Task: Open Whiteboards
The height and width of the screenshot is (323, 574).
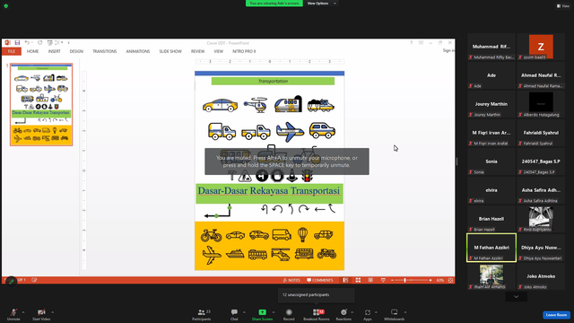Action: pos(395,314)
